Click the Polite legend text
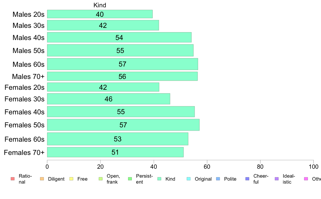Image resolution: width=321 pixels, height=199 pixels. tap(230, 179)
